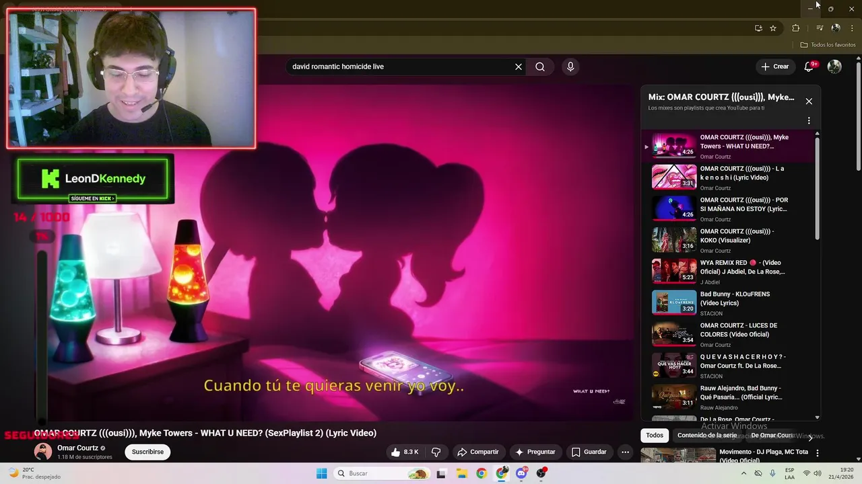The height and width of the screenshot is (484, 862).
Task: Open the Chrome extensions puzzle icon
Action: point(796,28)
